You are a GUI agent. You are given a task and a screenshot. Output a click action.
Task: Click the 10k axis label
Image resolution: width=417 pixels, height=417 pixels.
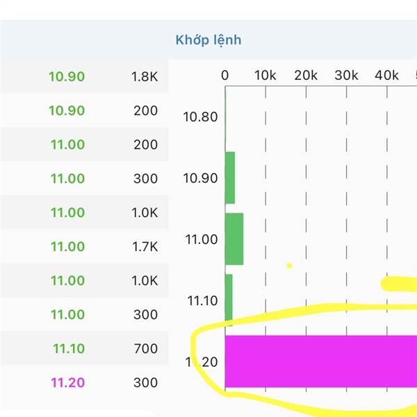point(265,76)
